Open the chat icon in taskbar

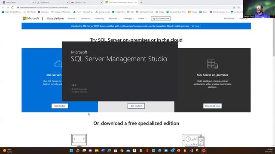90,151
